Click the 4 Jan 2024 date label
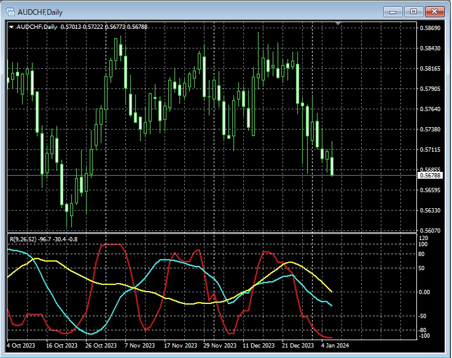The height and width of the screenshot is (358, 452). pyautogui.click(x=335, y=345)
